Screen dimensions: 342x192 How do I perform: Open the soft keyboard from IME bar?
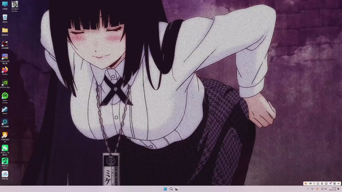tap(326, 183)
